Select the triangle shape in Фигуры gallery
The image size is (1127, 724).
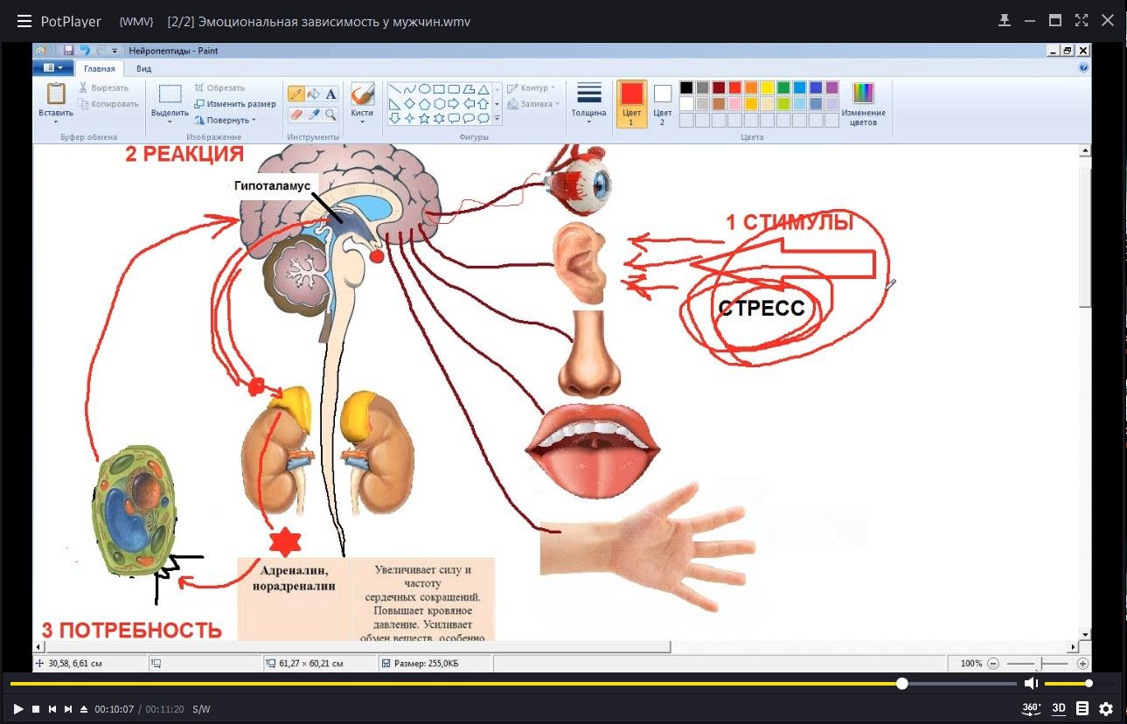[x=482, y=88]
